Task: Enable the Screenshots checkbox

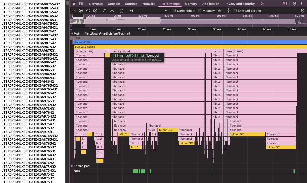Action: [174, 11]
